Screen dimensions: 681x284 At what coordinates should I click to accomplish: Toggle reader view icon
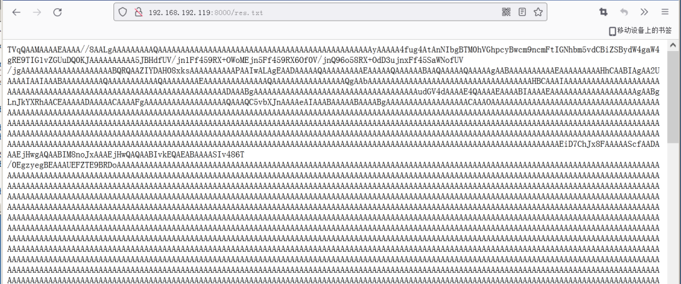coord(523,12)
